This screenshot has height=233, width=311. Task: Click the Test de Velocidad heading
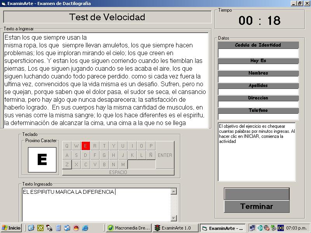(107, 17)
